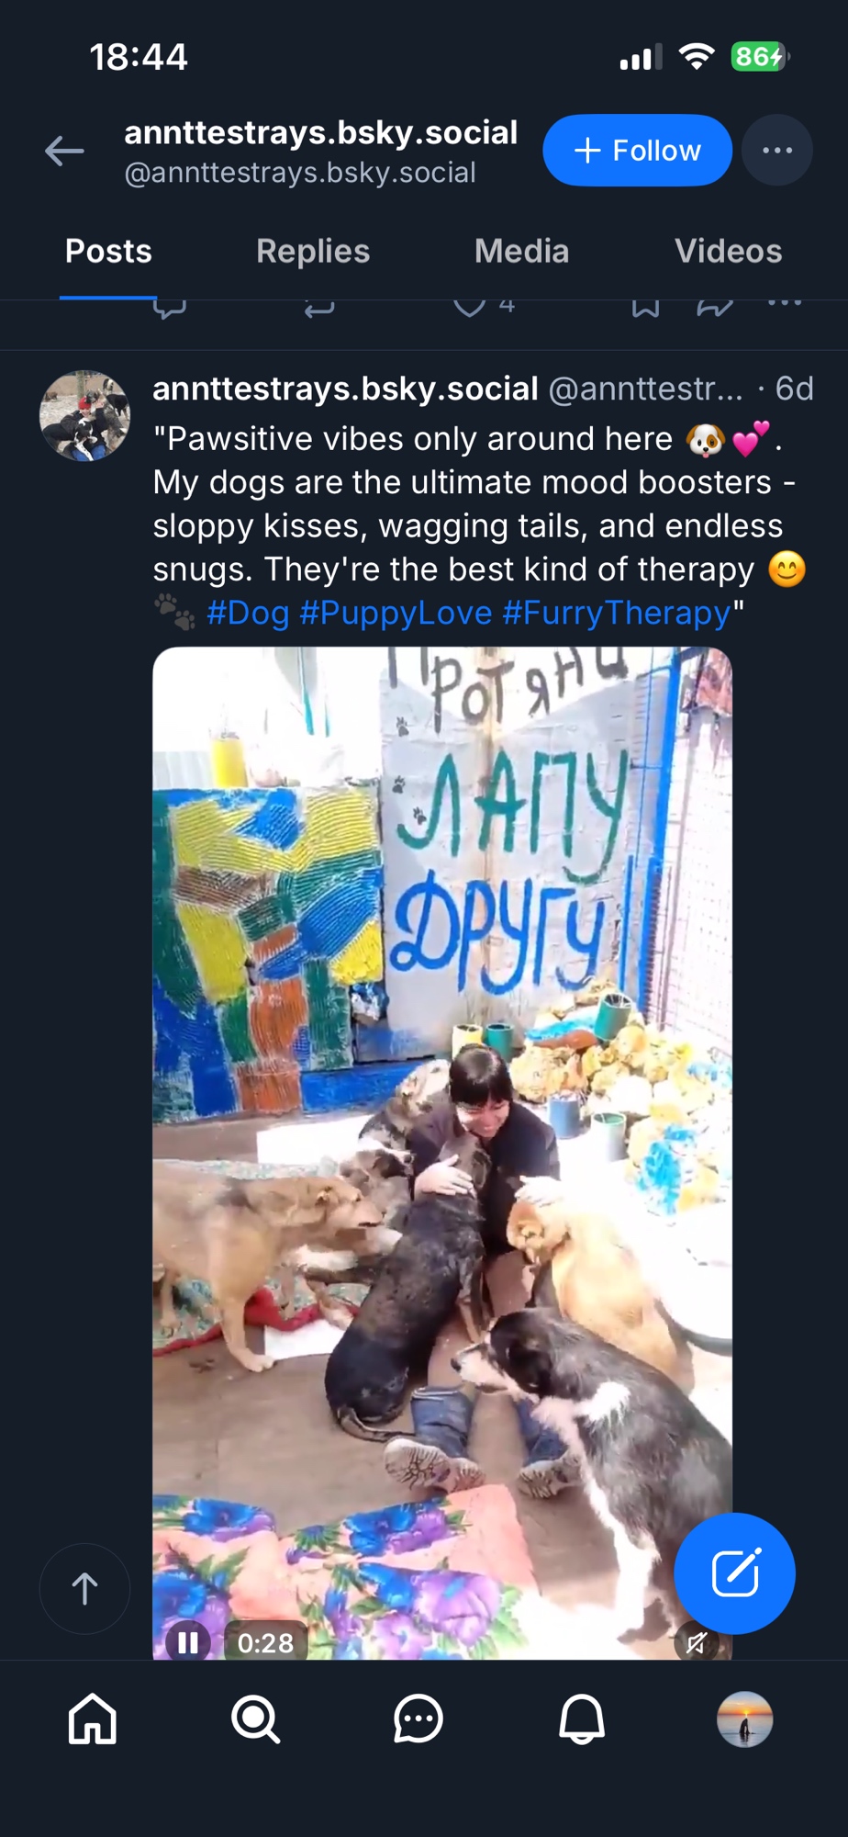Open the three-dot profile options menu
The image size is (848, 1837).
(776, 151)
